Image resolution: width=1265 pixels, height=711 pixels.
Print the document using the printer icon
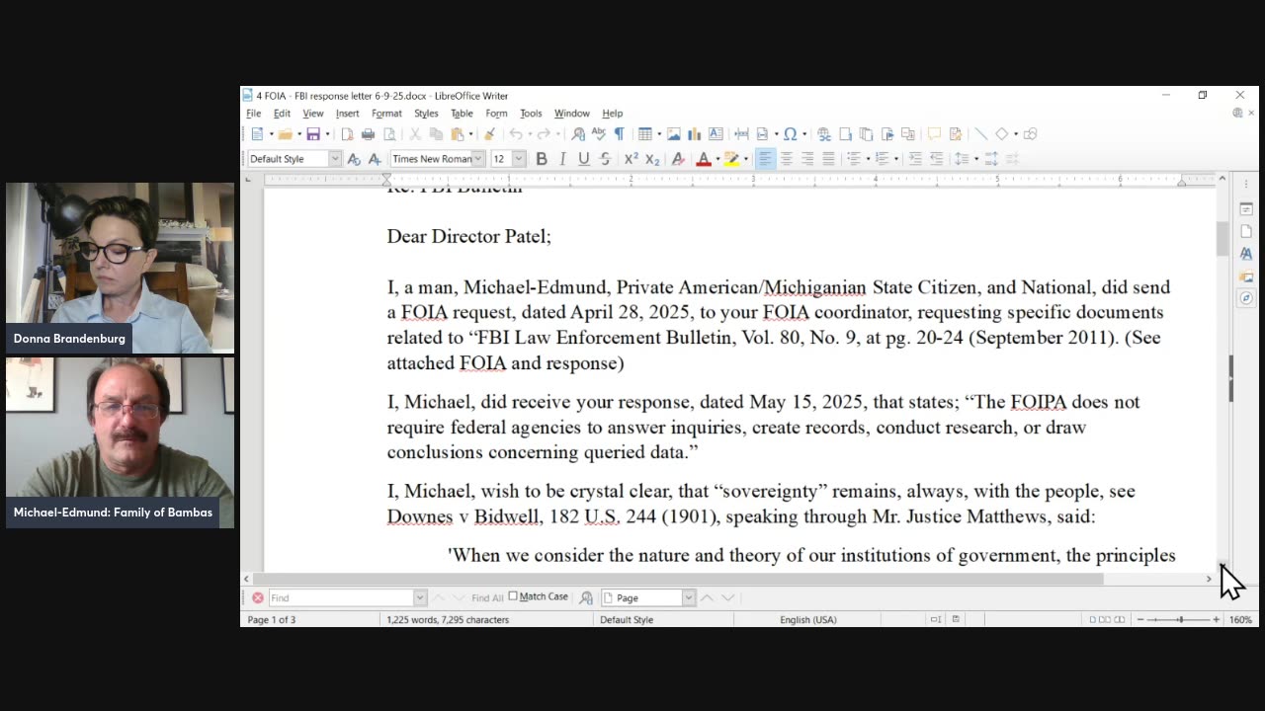tap(368, 134)
